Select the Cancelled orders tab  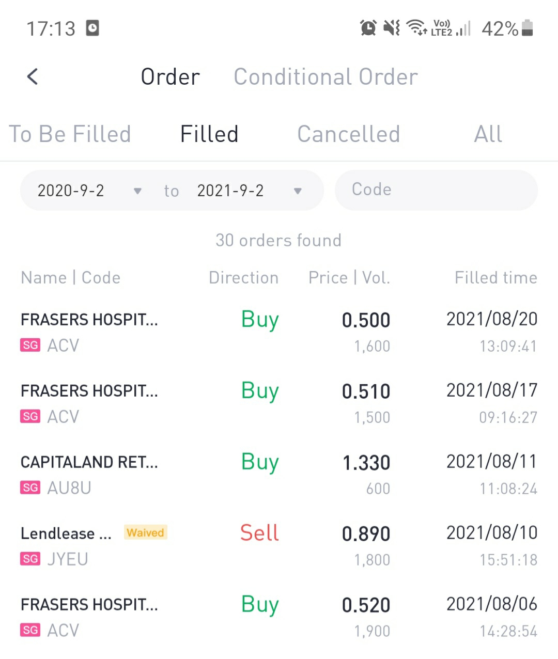[349, 134]
